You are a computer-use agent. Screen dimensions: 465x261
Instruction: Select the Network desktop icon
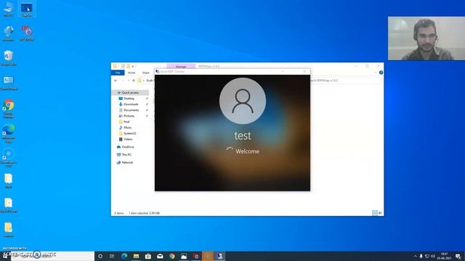(x=8, y=33)
